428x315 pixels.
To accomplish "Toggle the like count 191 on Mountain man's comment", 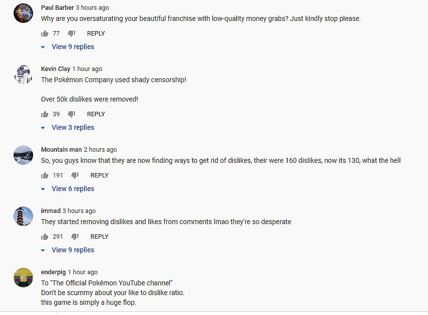I will point(58,175).
